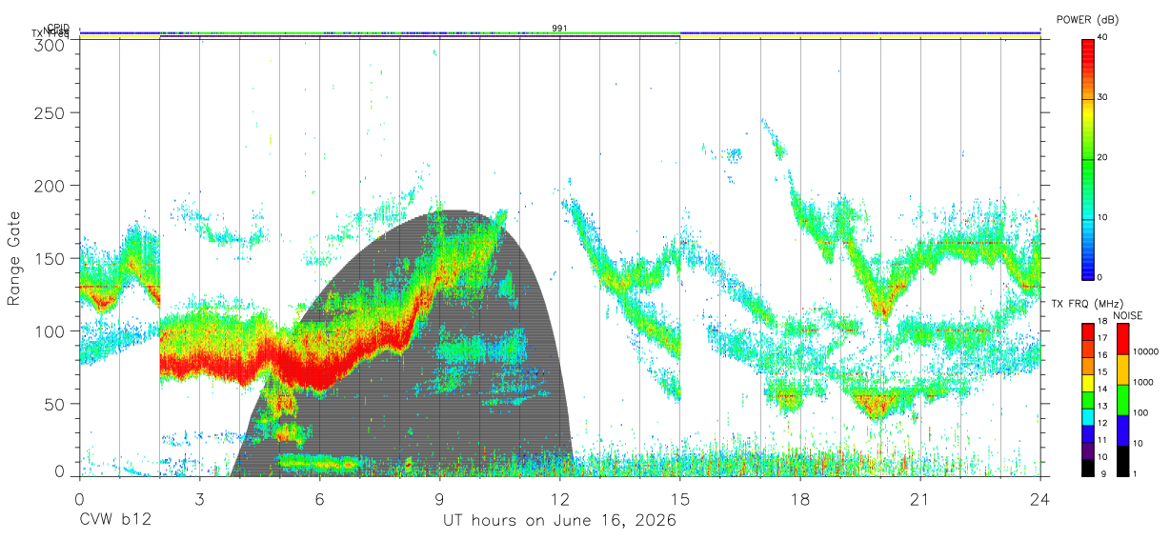Click the 40 tick on POWER scale
This screenshot has height=540, width=1170.
tap(1102, 38)
